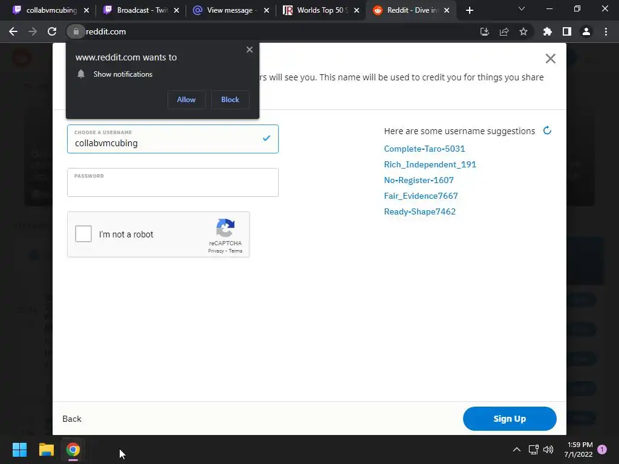Click the Sign Up button

[510, 419]
